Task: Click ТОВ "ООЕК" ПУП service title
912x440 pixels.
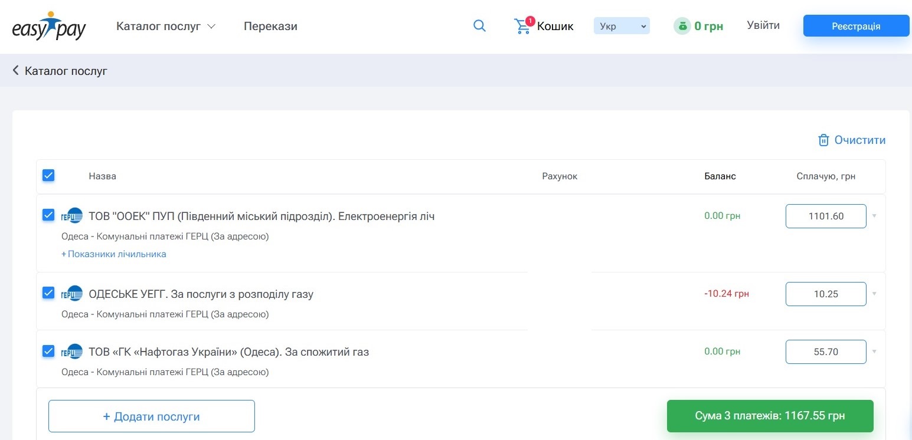Action: point(261,216)
